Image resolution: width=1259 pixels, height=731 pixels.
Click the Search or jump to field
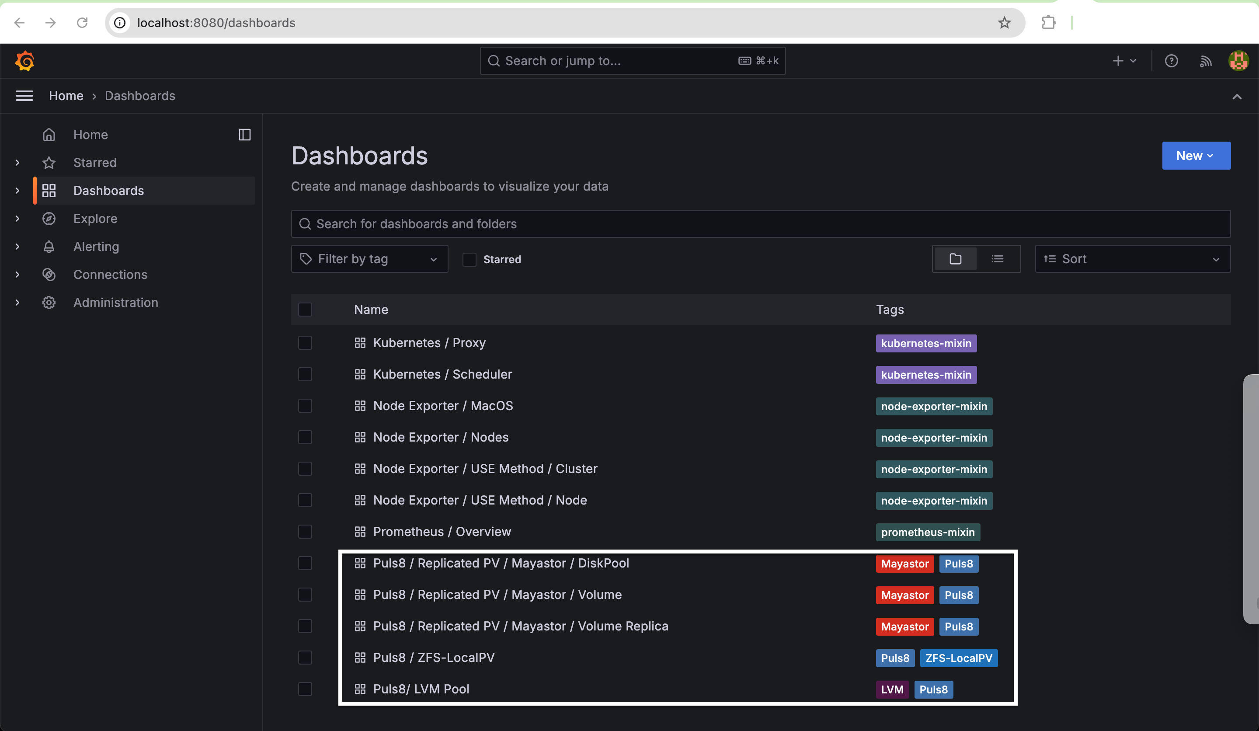tap(633, 61)
